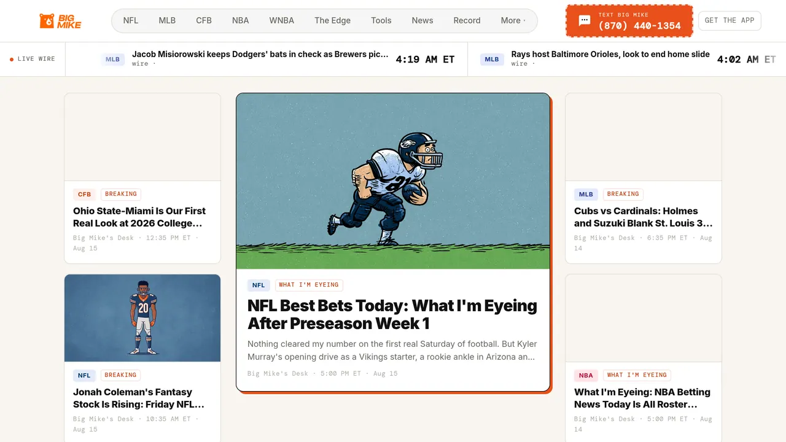This screenshot has height=442, width=786.
Task: Select CFB in the top navigation
Action: (x=204, y=20)
